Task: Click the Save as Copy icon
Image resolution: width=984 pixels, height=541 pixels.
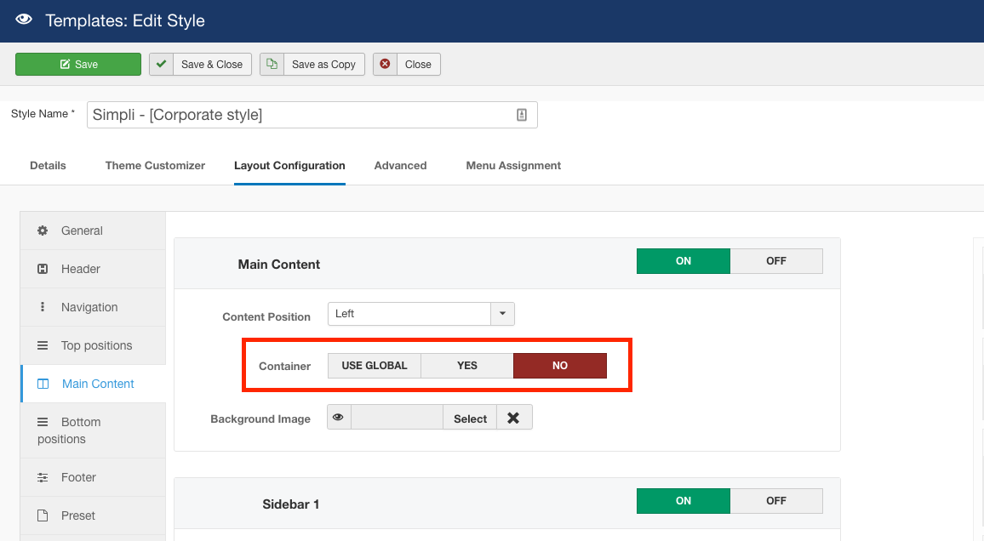Action: 272,64
